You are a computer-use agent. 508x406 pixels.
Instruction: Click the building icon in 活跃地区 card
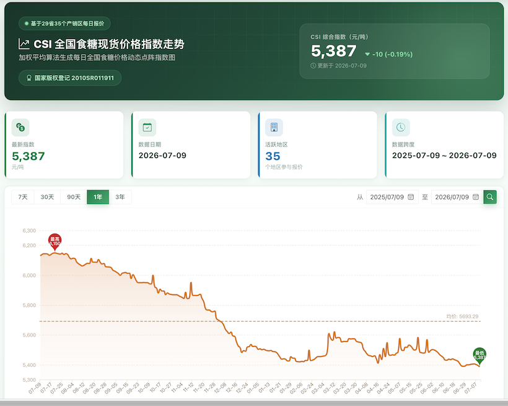[274, 128]
